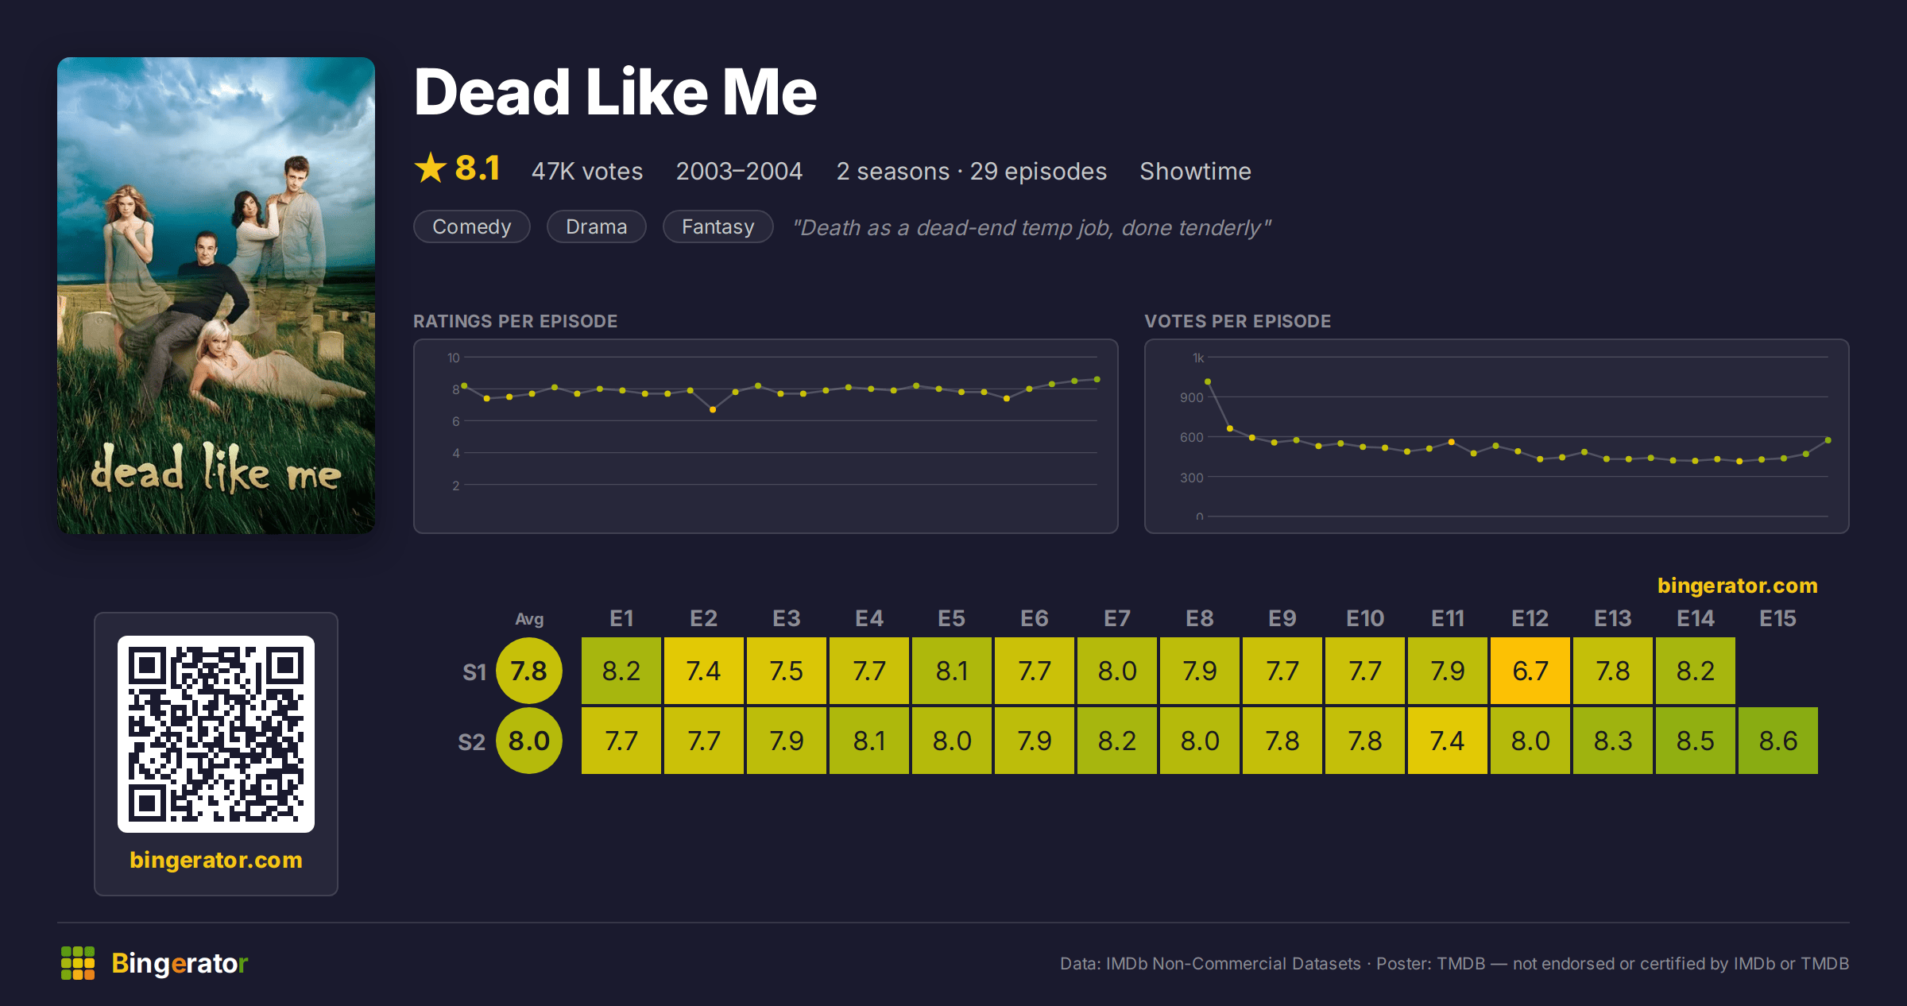Select the Comedy genre tag
The image size is (1907, 1006).
[472, 226]
